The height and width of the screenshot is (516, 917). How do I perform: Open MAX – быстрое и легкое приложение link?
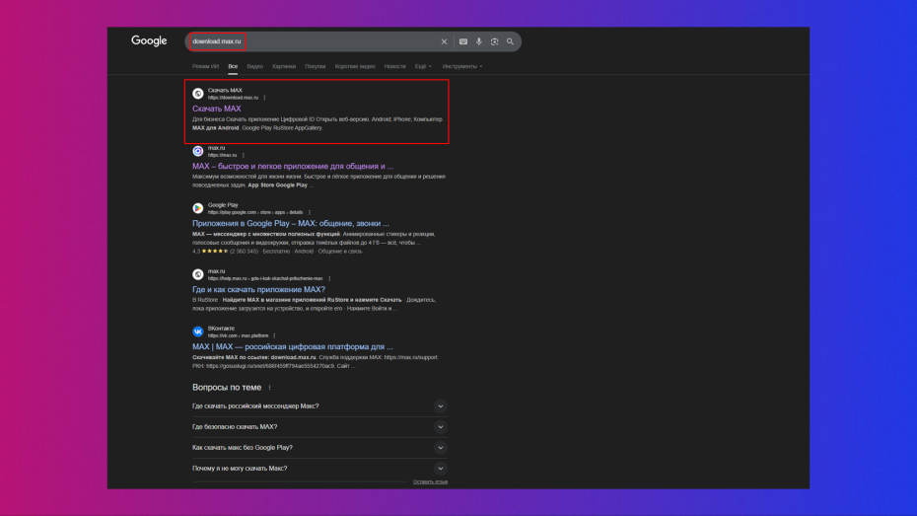[x=293, y=166]
